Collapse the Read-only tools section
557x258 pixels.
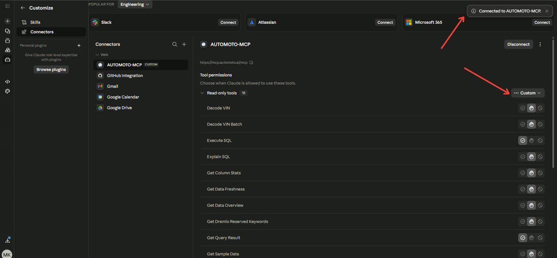[x=202, y=93]
